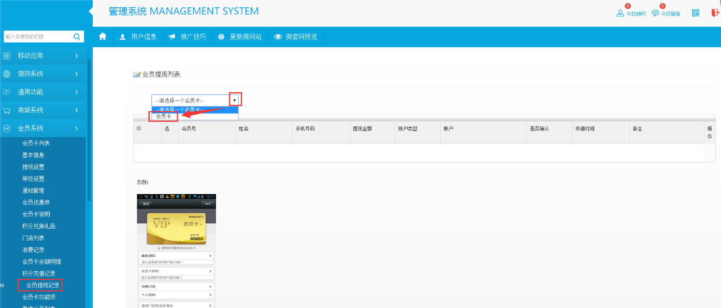
Task: Click the red logout icon
Action: tap(715, 13)
